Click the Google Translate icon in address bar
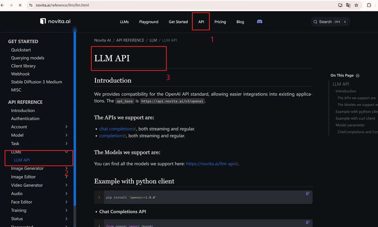The height and width of the screenshot is (227, 378). (x=348, y=5)
